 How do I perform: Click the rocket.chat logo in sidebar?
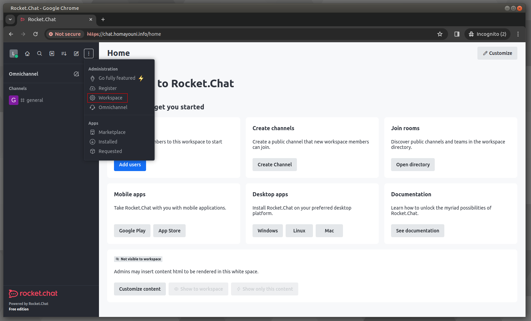pyautogui.click(x=33, y=293)
